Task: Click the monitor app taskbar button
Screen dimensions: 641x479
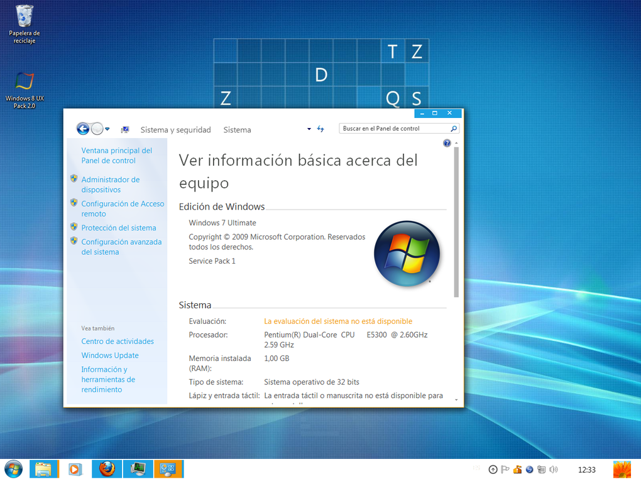Action: coord(138,469)
